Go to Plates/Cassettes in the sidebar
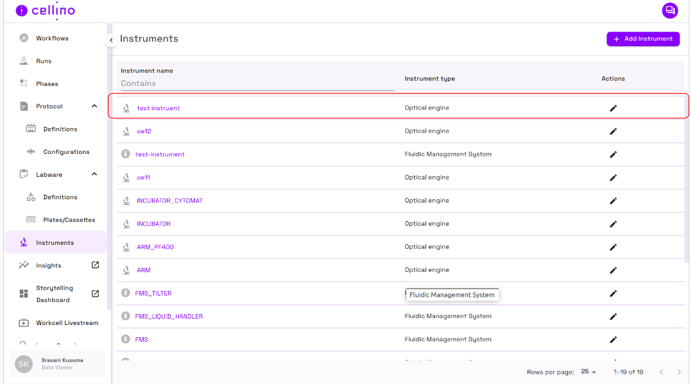This screenshot has width=690, height=384. pos(69,220)
